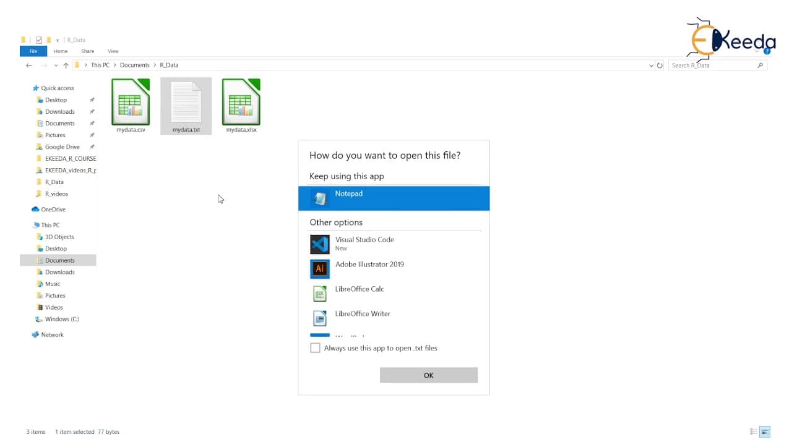Switch to large icons view in status bar
Screen dimensions: 792x445
coord(765,431)
